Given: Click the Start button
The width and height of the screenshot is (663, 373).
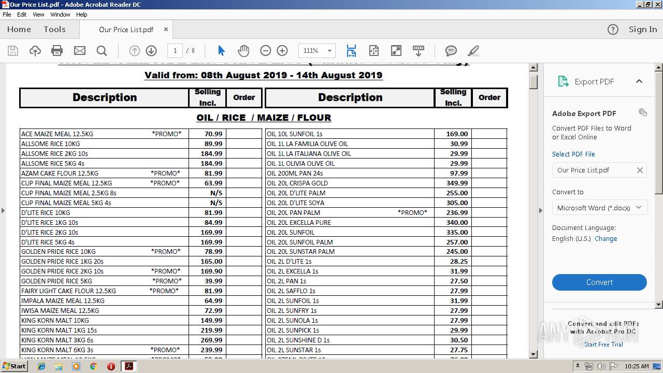Looking at the screenshot, I should (14, 366).
